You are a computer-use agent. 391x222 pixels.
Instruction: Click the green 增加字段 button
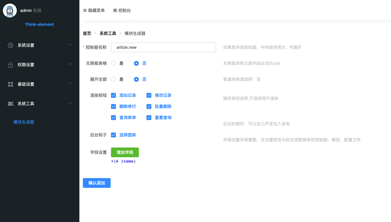point(125,152)
